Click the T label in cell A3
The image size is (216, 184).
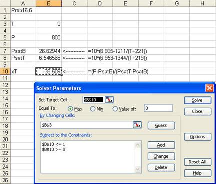[23, 24]
